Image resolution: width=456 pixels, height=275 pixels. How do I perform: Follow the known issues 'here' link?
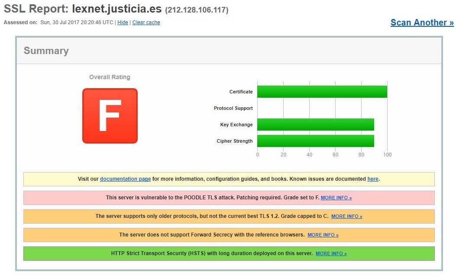click(372, 179)
